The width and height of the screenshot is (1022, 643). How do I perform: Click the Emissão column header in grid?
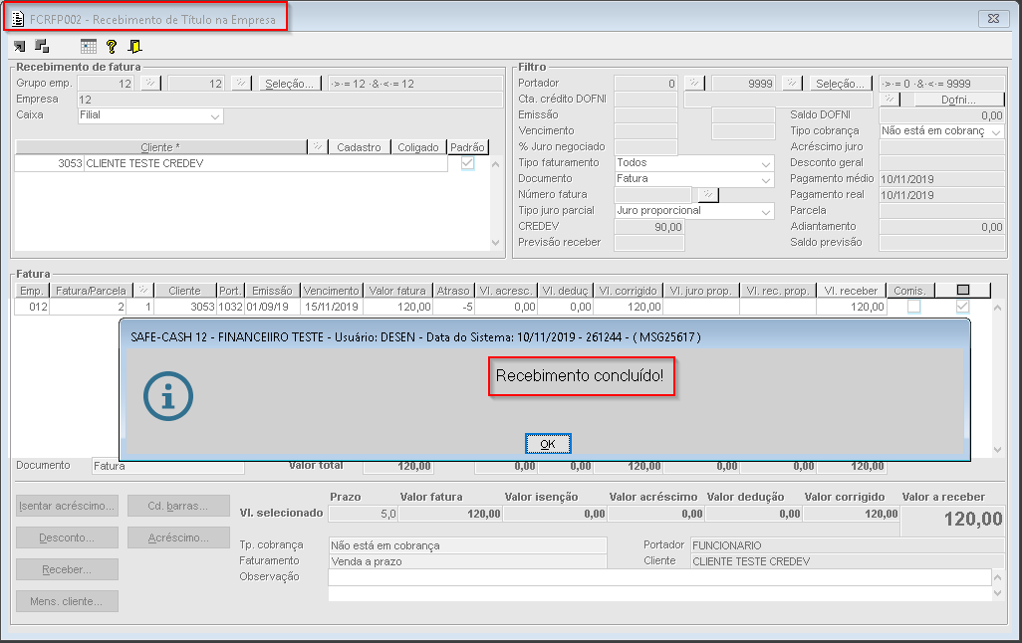coord(273,291)
